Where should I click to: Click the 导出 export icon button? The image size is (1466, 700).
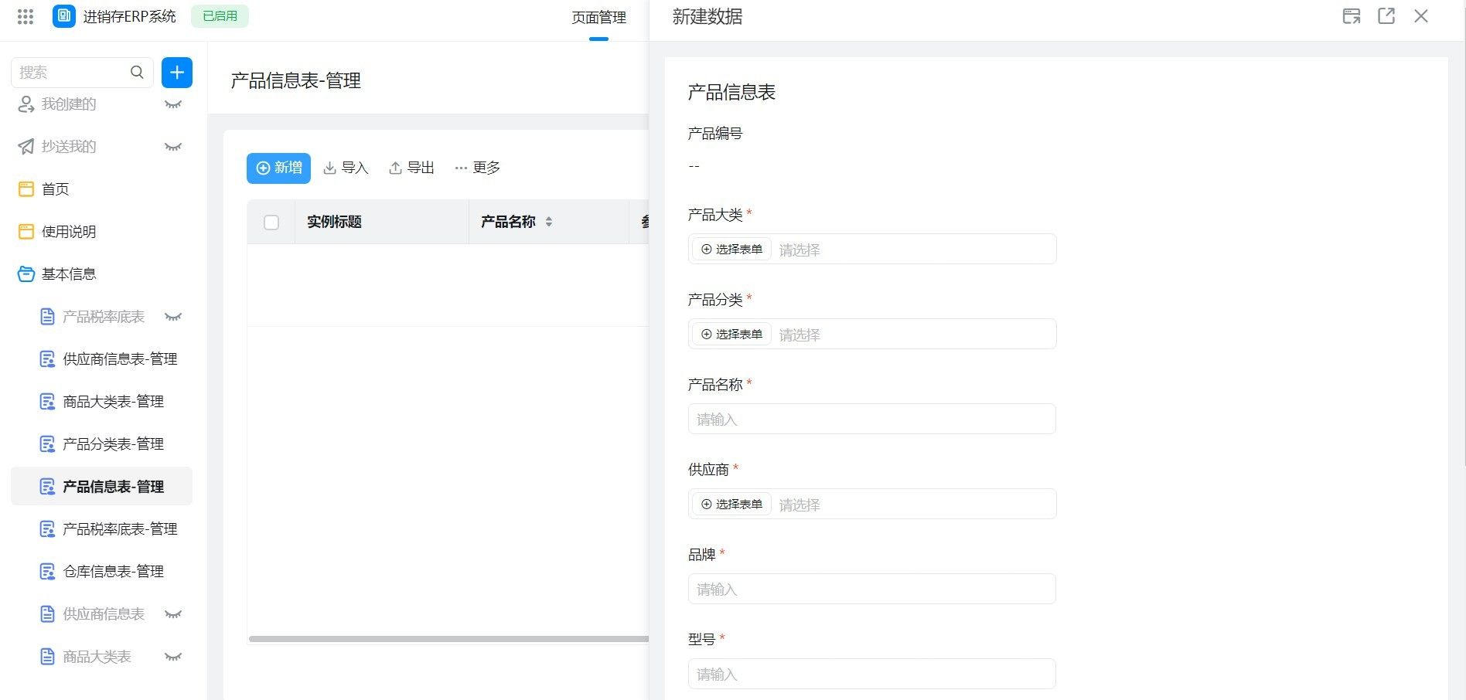[x=411, y=168]
